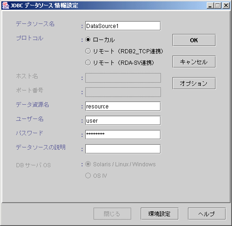Choose the OS IV radio option

(x=88, y=175)
